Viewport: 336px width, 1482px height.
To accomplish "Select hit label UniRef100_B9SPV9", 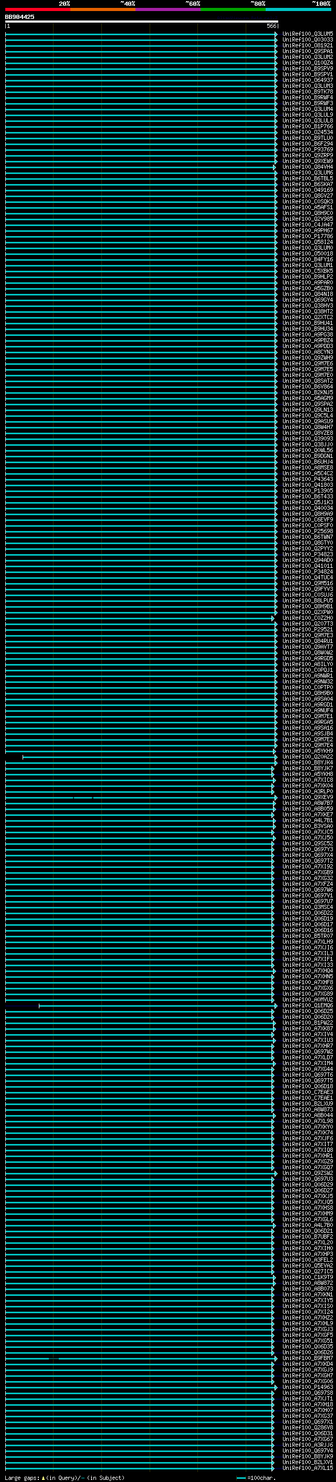I will (307, 68).
